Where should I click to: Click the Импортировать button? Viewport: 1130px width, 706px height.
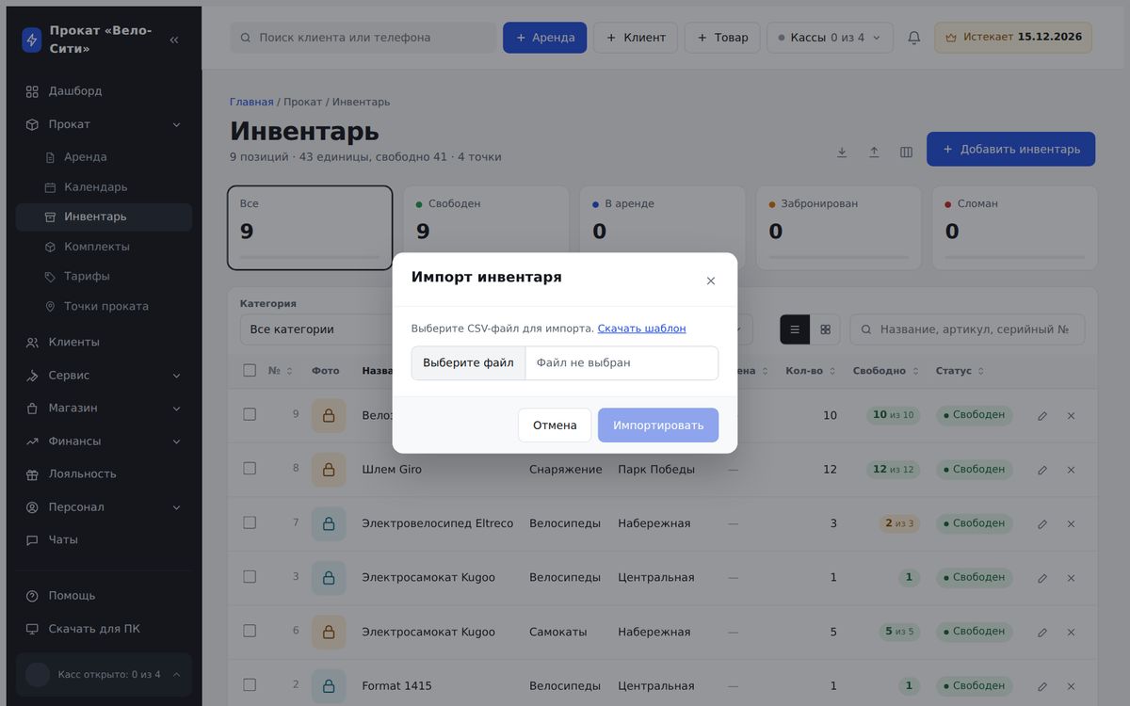(x=658, y=425)
